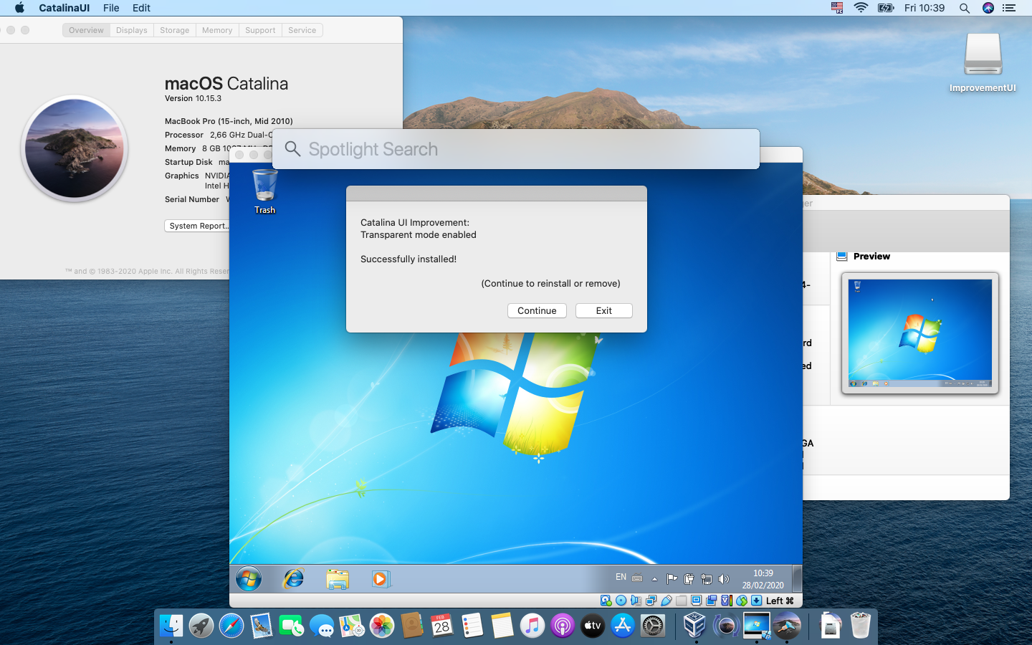Screen dimensions: 1032x645
Task: Click the Spotlight Search field
Action: [516, 149]
